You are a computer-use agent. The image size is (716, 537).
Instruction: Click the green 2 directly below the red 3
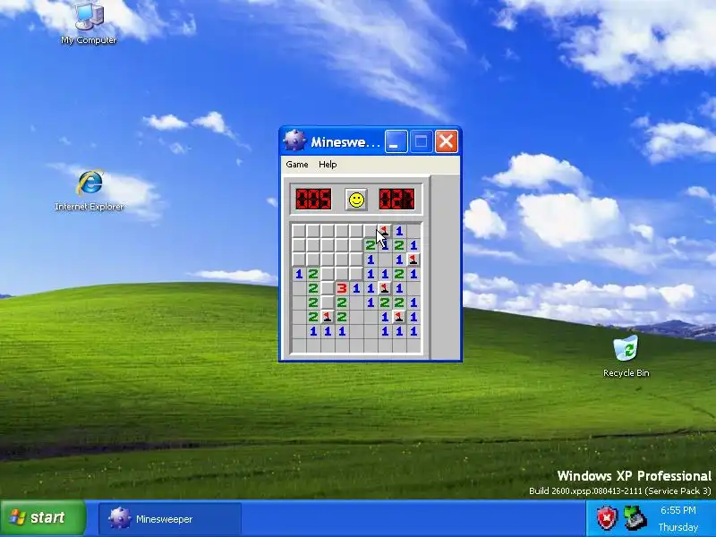tap(342, 303)
